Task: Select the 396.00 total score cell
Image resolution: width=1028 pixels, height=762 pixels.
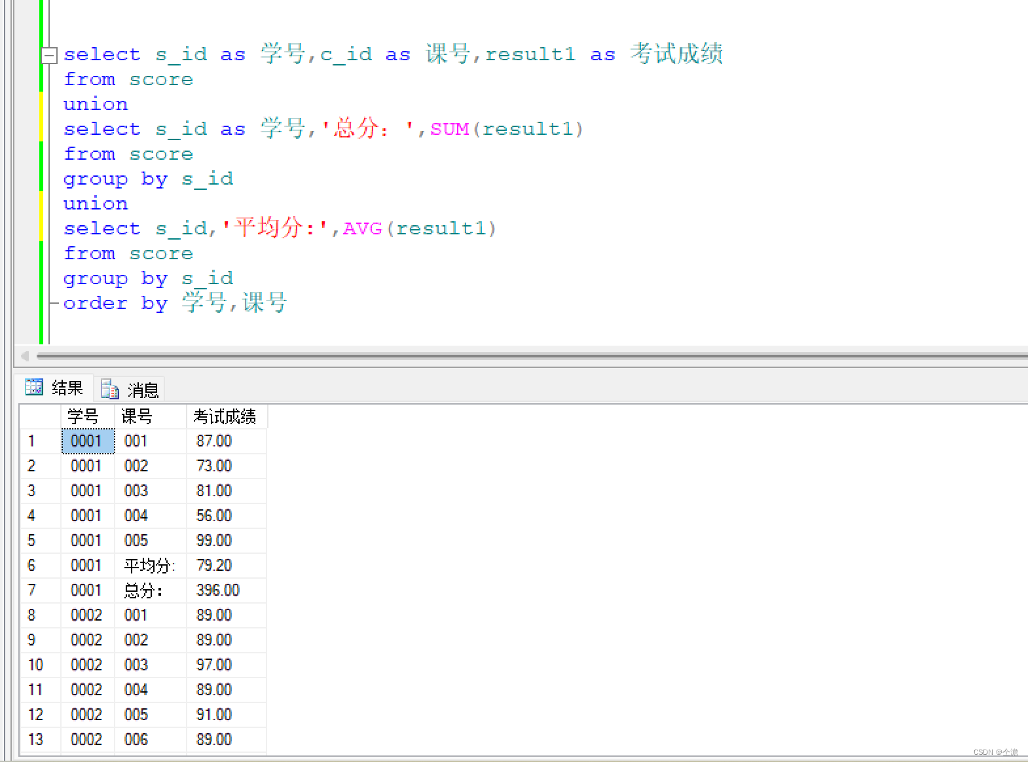Action: tap(227, 590)
